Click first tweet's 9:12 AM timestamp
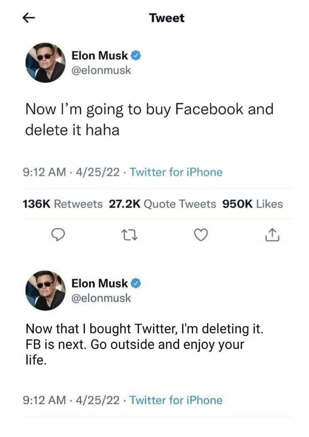 (44, 172)
